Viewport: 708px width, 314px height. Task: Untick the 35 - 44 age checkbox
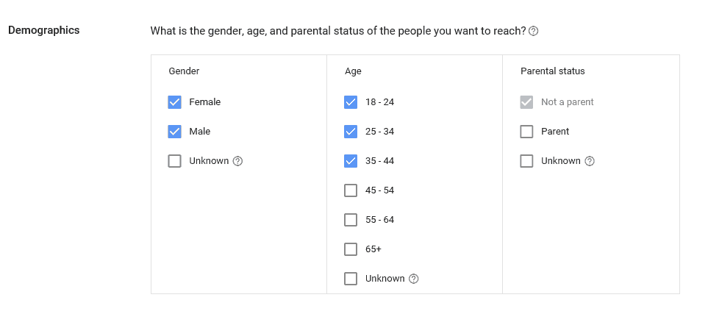[351, 161]
